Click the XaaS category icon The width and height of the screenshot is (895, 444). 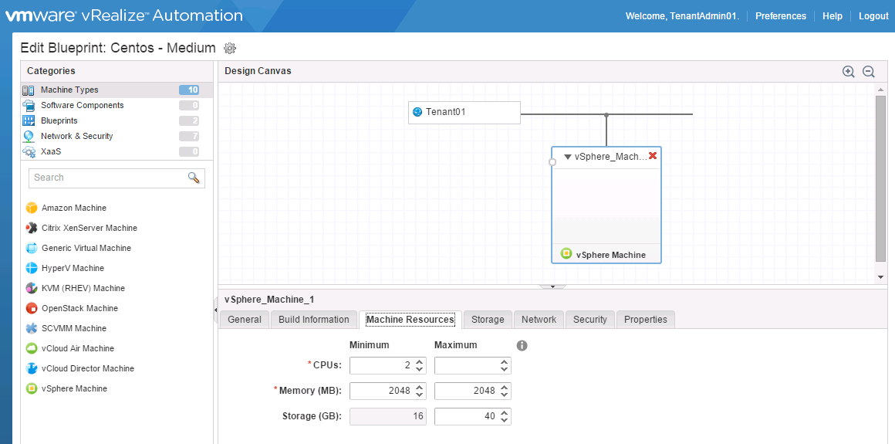pos(29,152)
